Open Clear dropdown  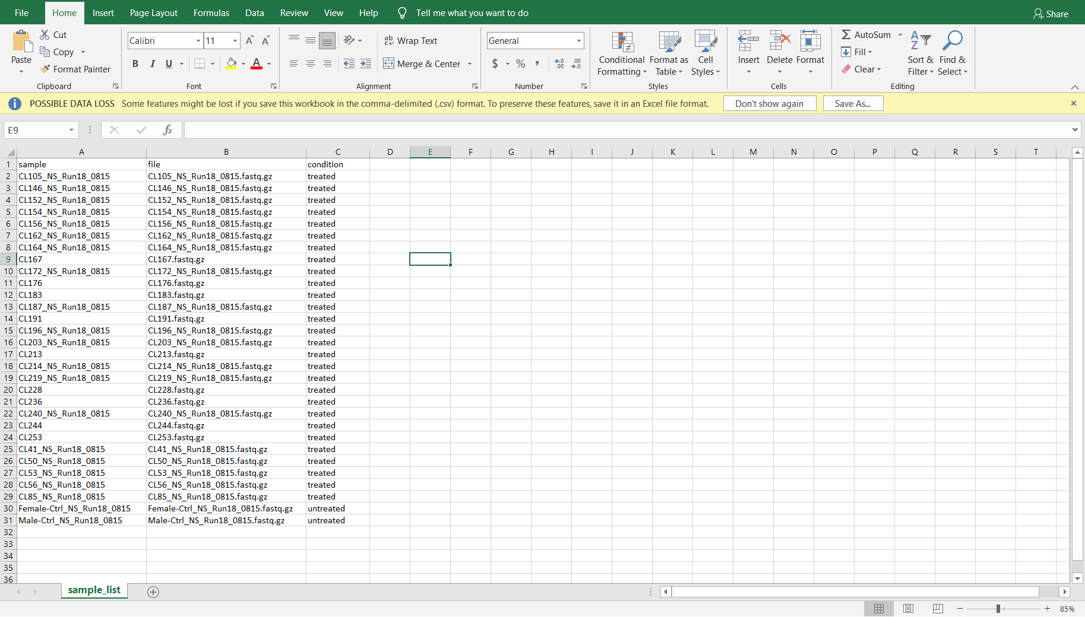click(862, 69)
